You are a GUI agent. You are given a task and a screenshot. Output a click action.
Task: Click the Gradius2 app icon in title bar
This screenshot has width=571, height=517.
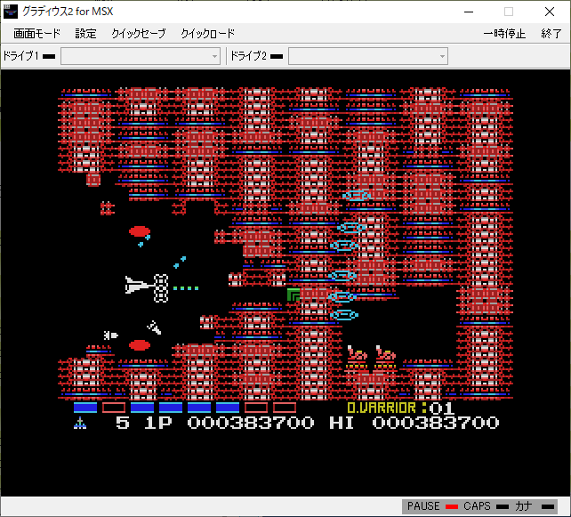(x=11, y=12)
